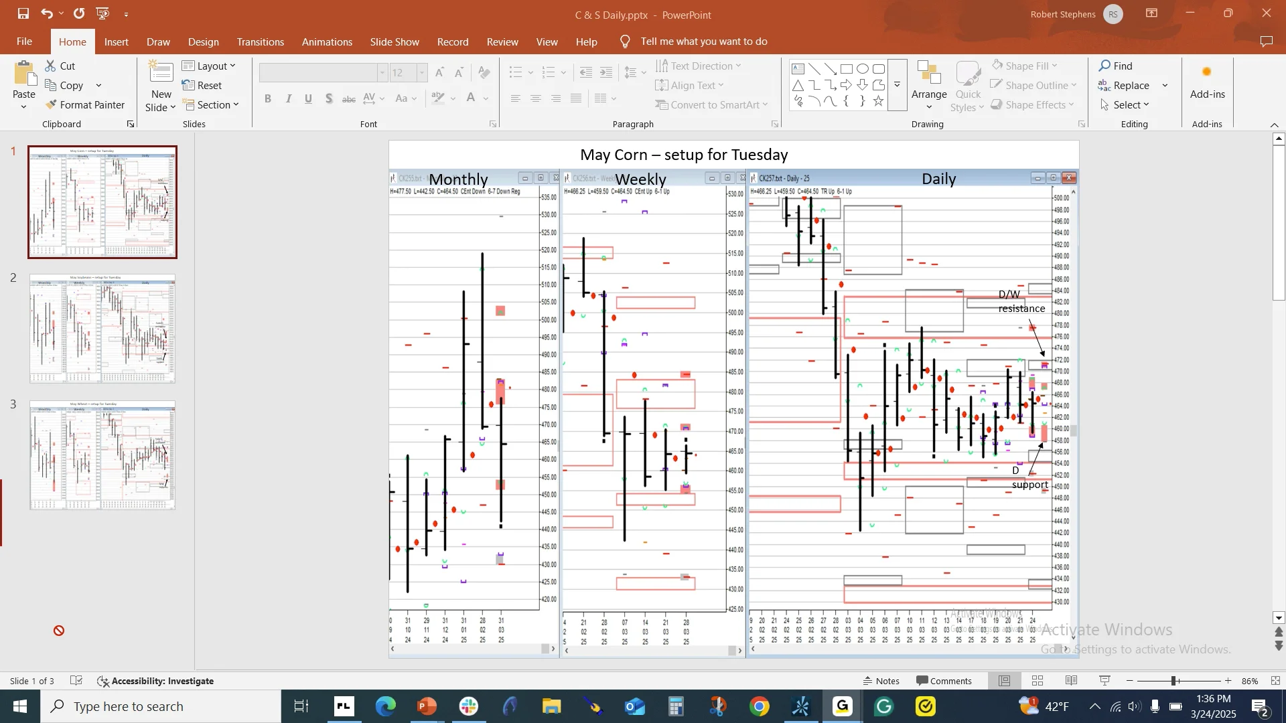Click the Reset button
The width and height of the screenshot is (1286, 723).
[202, 85]
